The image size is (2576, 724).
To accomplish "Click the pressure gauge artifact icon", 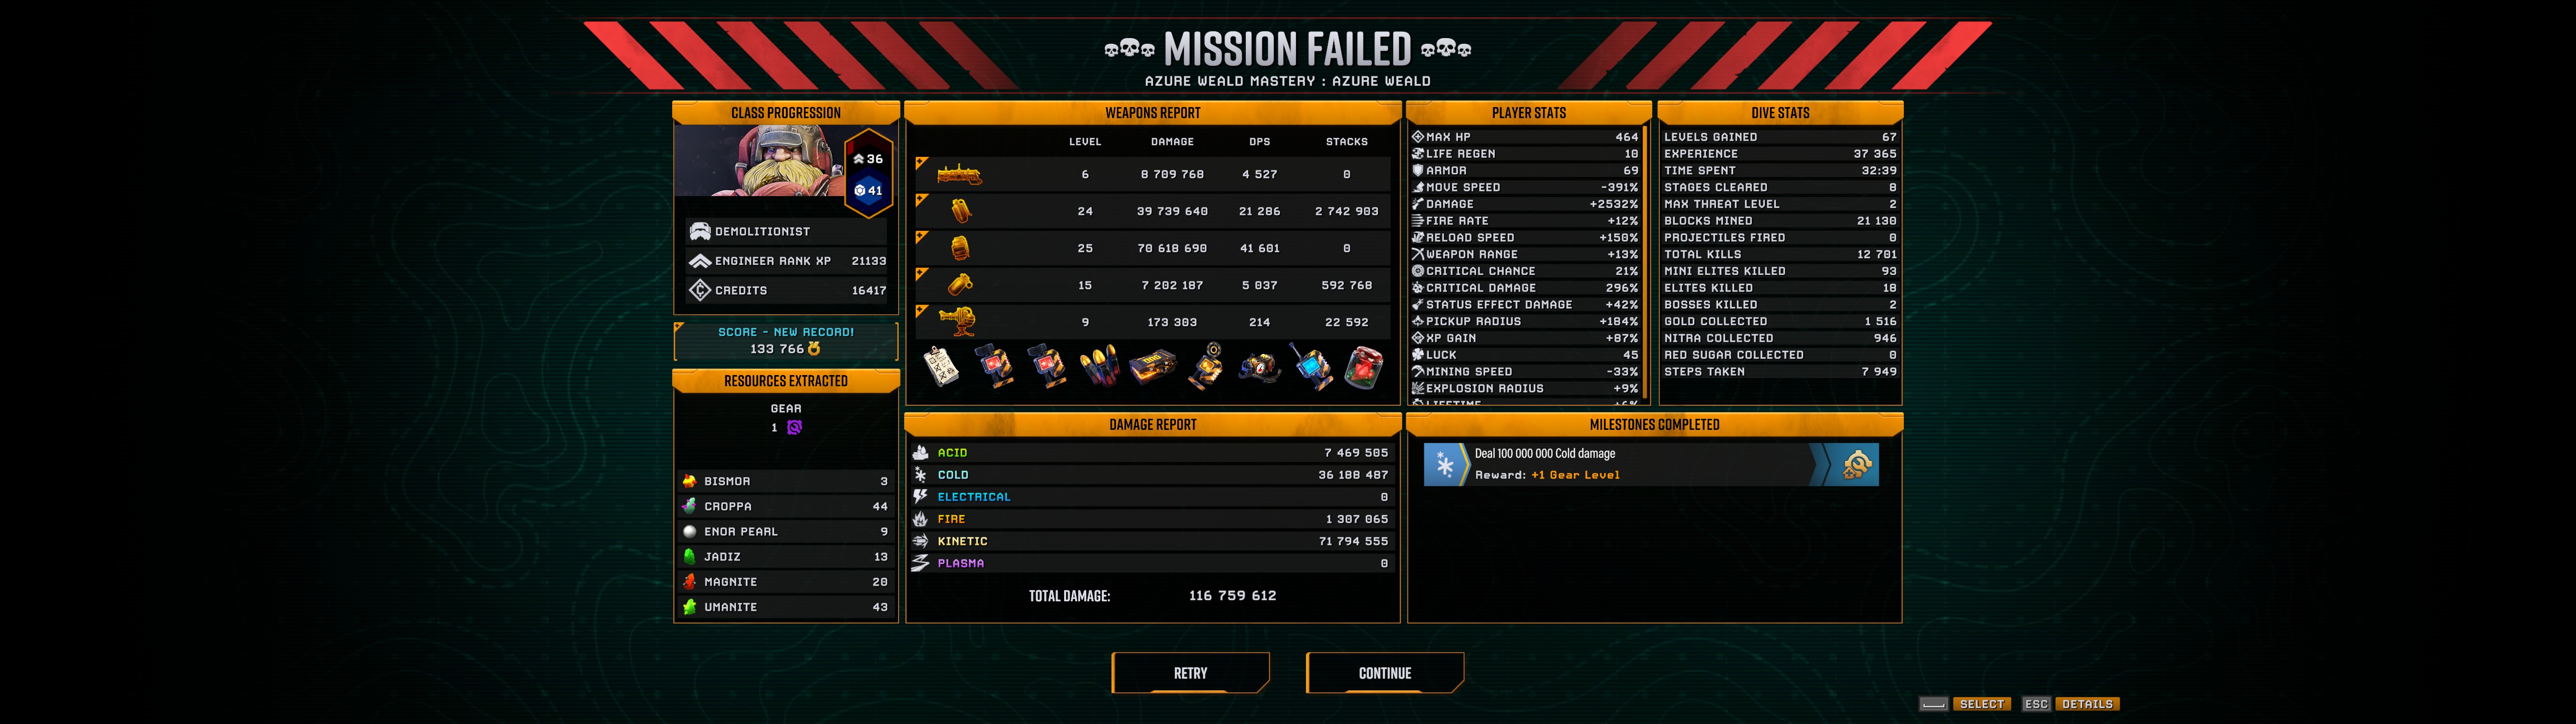I will 1259,368.
